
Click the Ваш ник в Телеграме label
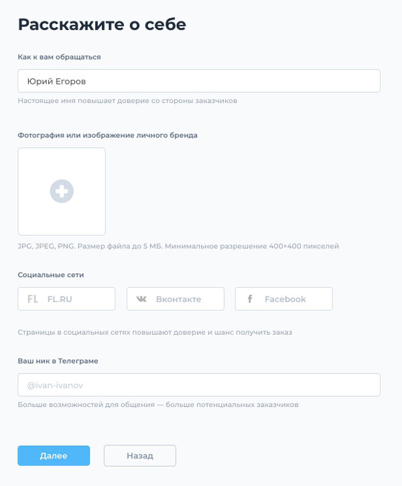[x=58, y=361]
